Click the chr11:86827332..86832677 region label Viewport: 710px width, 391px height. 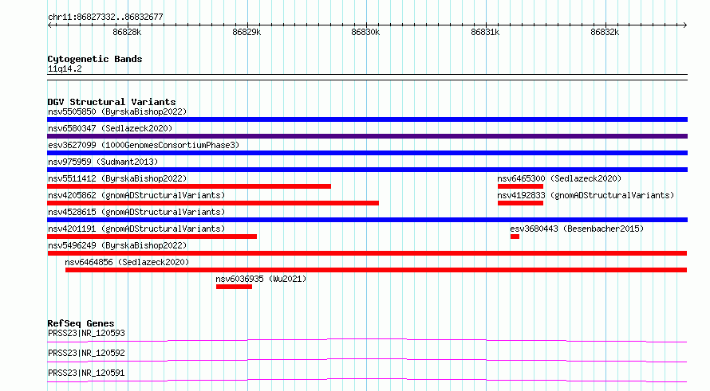point(105,17)
